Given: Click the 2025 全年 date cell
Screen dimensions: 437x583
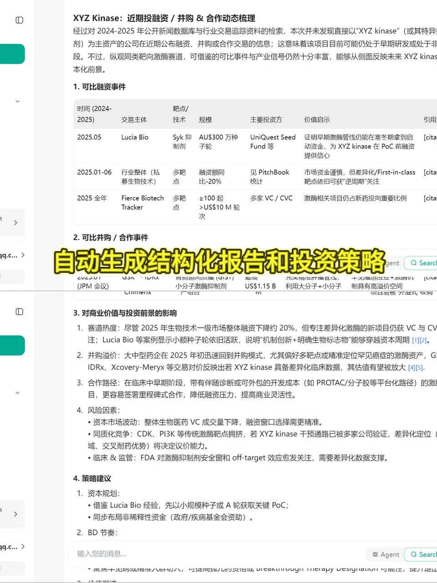Looking at the screenshot, I should coord(92,198).
